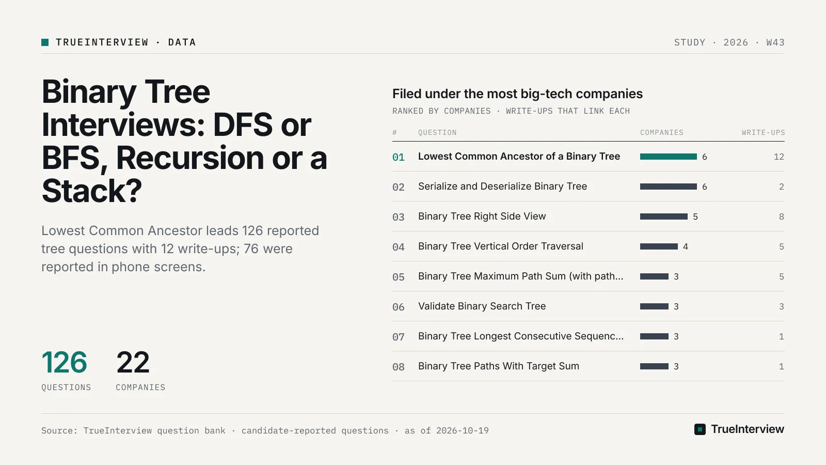Click the companies count 4 beside the Vertical Order bar

(x=686, y=246)
